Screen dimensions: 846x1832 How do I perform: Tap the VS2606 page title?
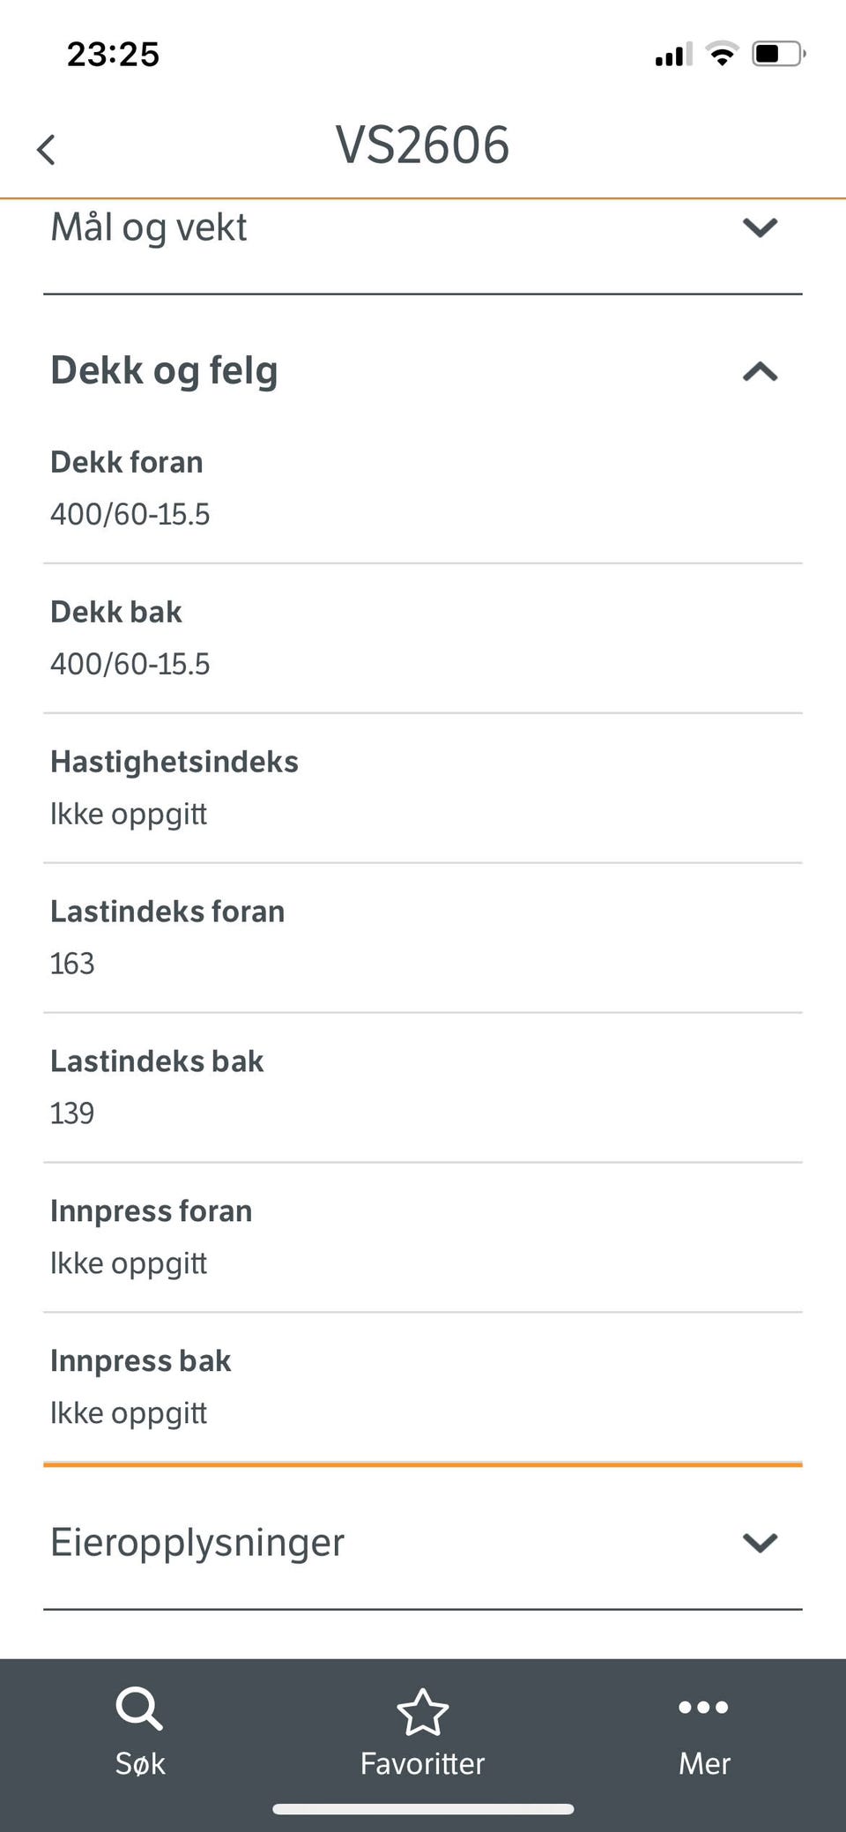[x=422, y=145]
